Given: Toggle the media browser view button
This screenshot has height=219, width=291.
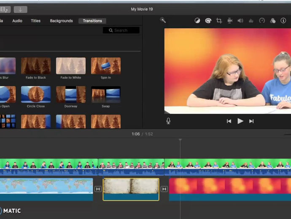Looking at the screenshot, I should (5, 9).
